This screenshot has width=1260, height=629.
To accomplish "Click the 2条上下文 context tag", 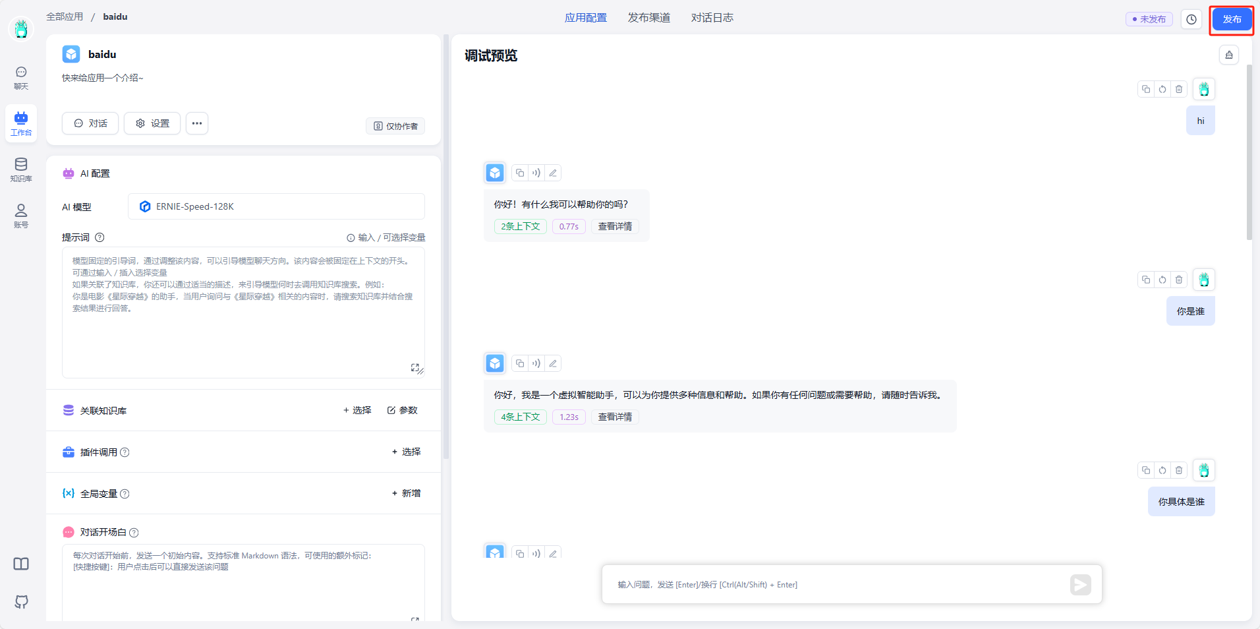I will tap(521, 226).
